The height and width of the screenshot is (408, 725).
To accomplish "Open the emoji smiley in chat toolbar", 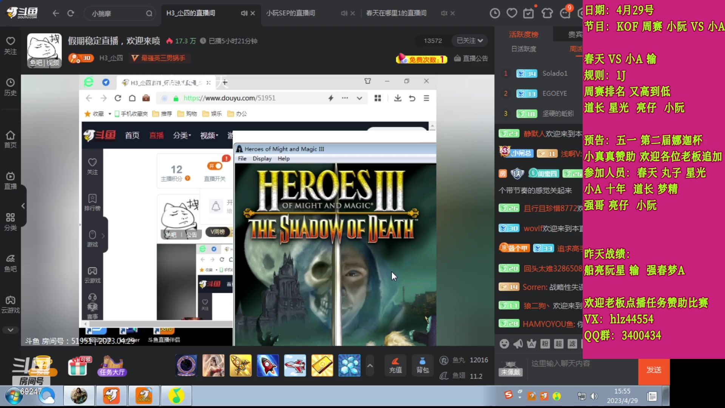I will (x=504, y=343).
